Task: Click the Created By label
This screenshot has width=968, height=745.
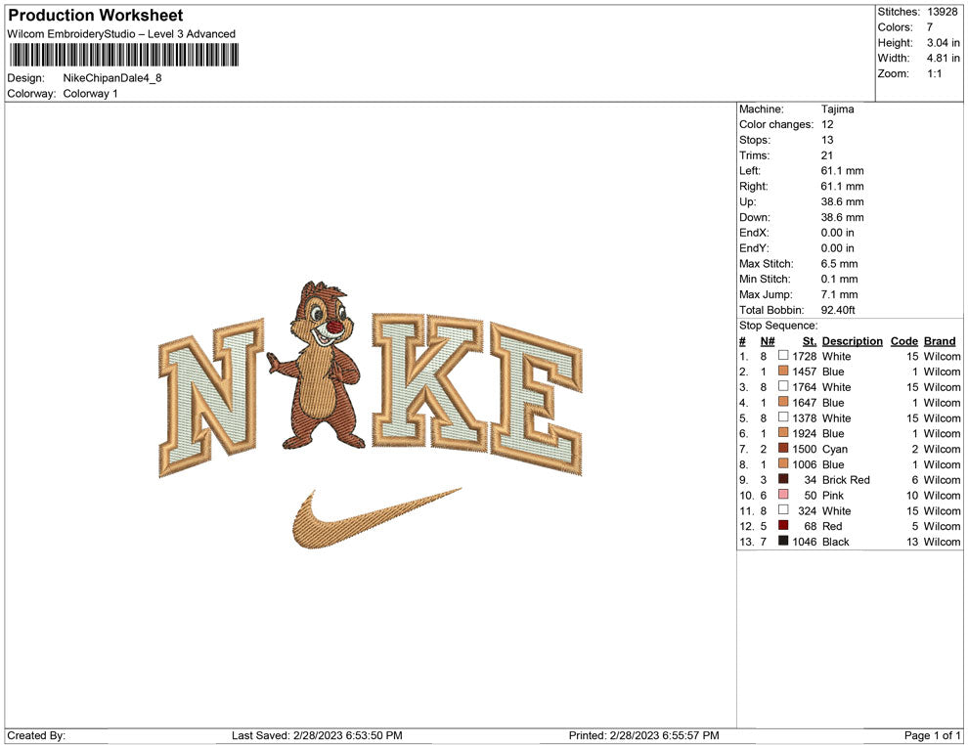Action: [36, 735]
